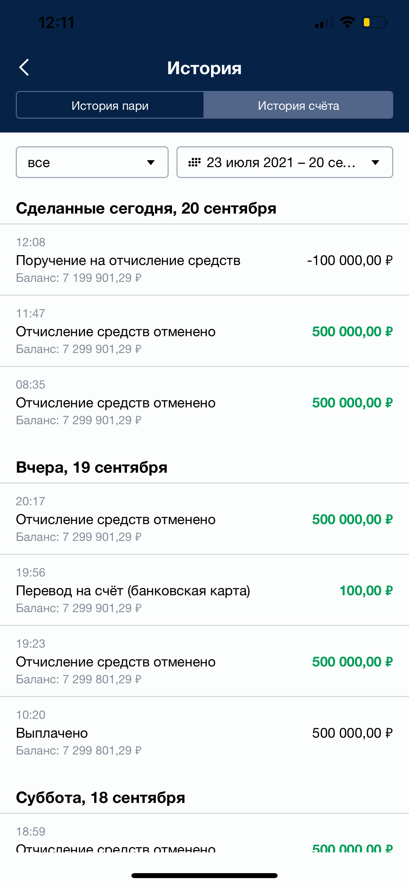Tap the back arrow icon
This screenshot has height=886, width=409.
(24, 68)
